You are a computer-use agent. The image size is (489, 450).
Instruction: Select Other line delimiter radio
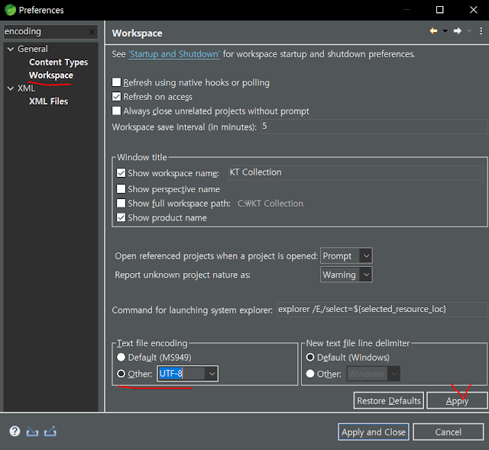pyautogui.click(x=310, y=374)
